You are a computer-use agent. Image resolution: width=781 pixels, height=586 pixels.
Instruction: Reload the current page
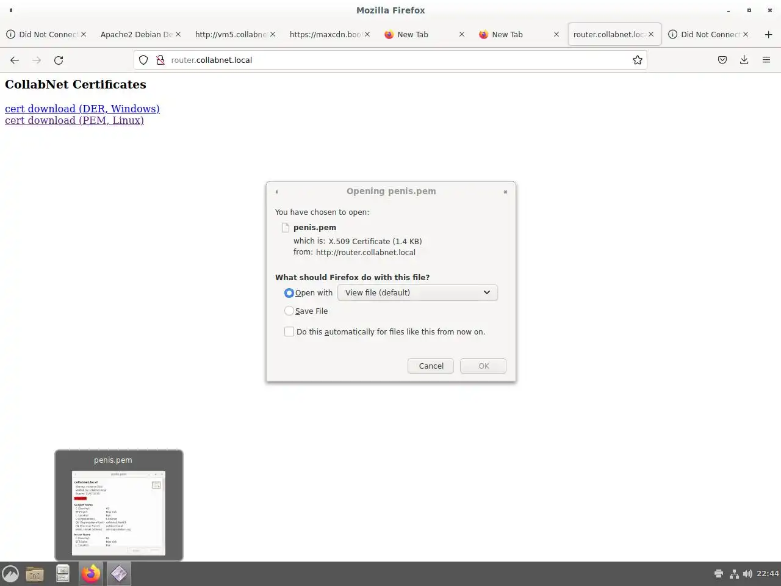59,60
